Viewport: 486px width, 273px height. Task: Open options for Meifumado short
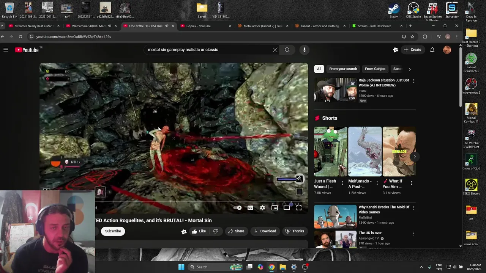pos(377,183)
